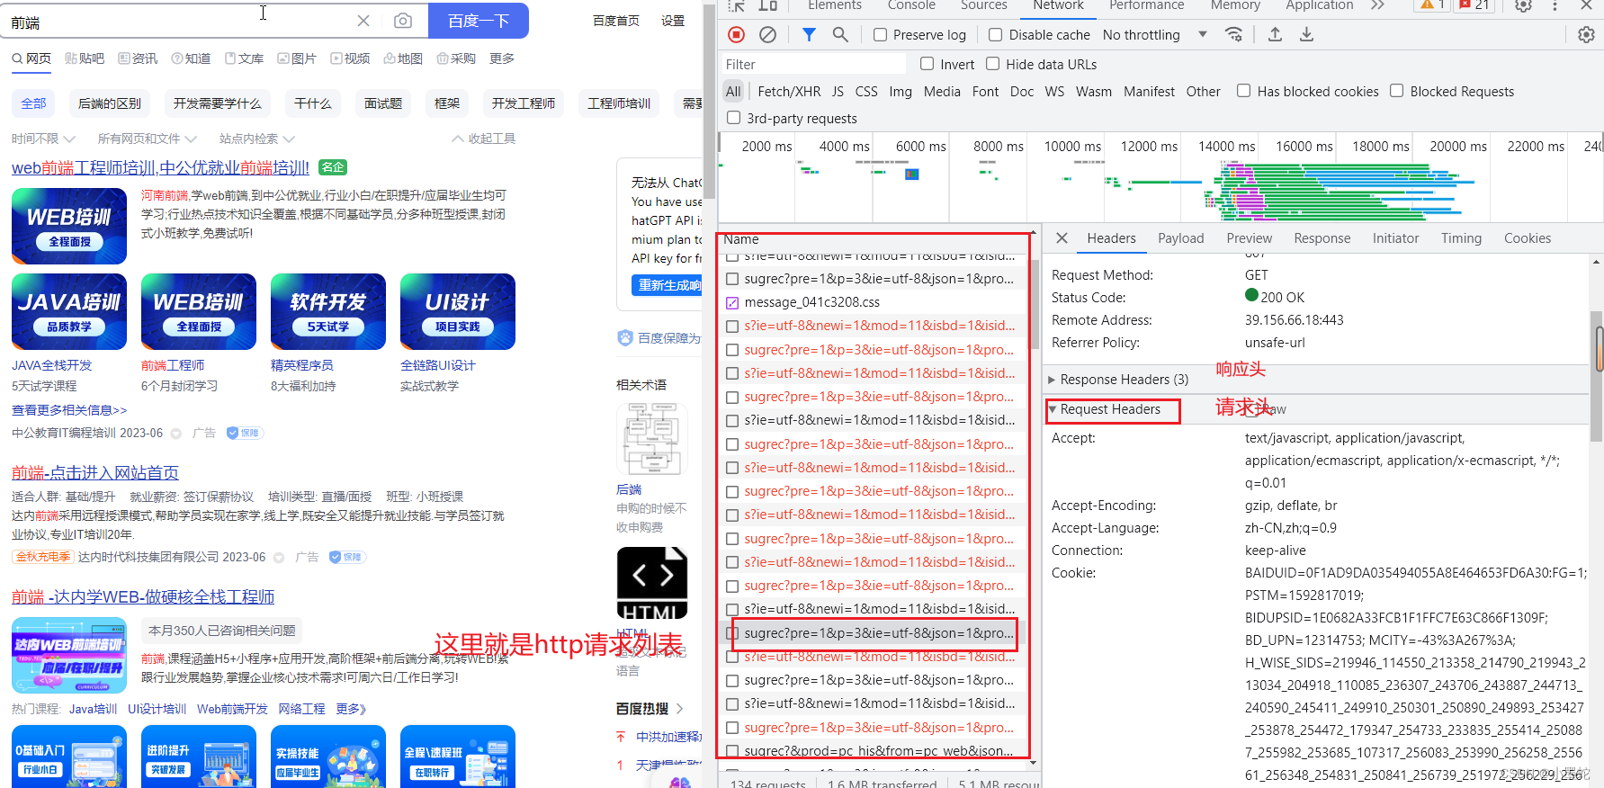
Task: Clear the network log
Action: click(x=767, y=34)
